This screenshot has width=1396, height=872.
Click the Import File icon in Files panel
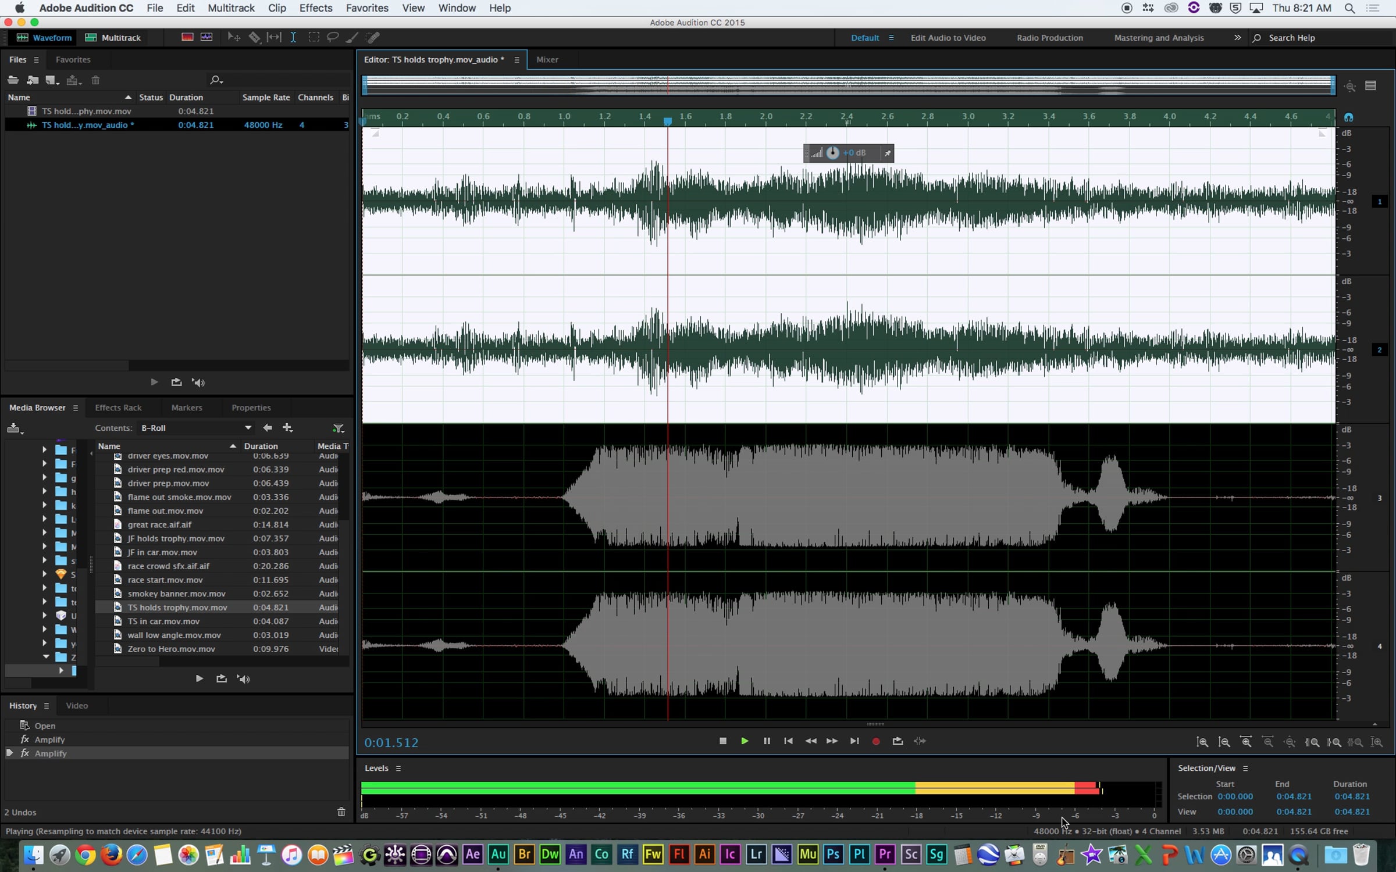tap(33, 80)
